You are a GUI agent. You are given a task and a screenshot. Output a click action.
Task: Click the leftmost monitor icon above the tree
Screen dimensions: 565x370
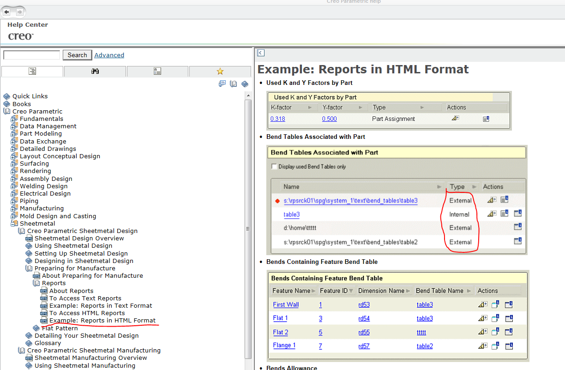click(222, 84)
